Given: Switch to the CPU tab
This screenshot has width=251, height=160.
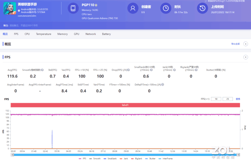Looking at the screenshot, I should pyautogui.click(x=27, y=34).
